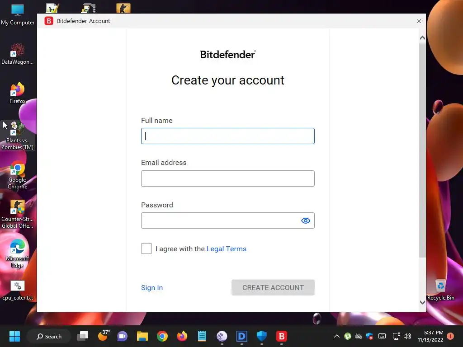Select Recycle Bin desktop icon
The height and width of the screenshot is (347, 463).
[440, 290]
